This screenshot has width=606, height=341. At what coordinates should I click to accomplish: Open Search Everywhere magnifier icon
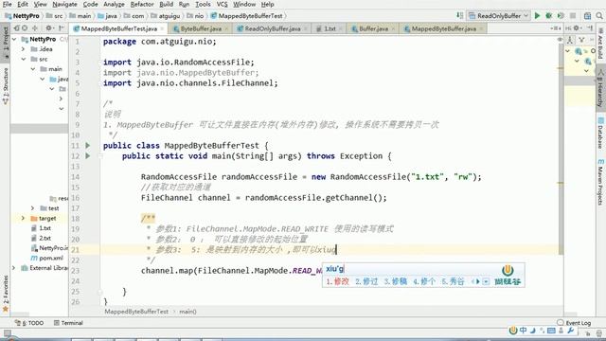(599, 16)
